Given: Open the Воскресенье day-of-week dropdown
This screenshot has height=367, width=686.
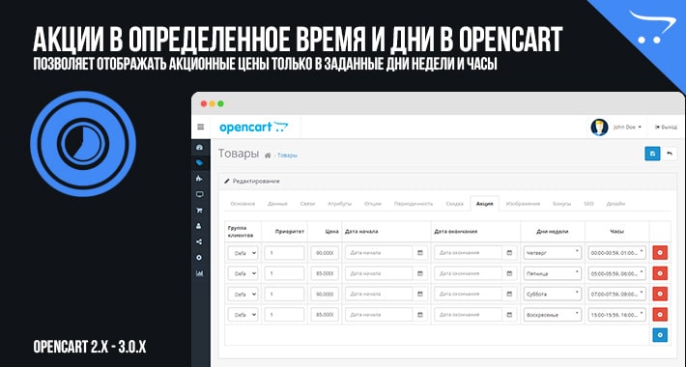Looking at the screenshot, I should pos(552,315).
